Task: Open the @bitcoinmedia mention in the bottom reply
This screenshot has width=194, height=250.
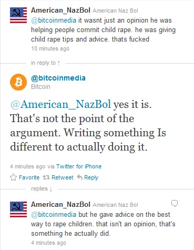Action: (54, 214)
